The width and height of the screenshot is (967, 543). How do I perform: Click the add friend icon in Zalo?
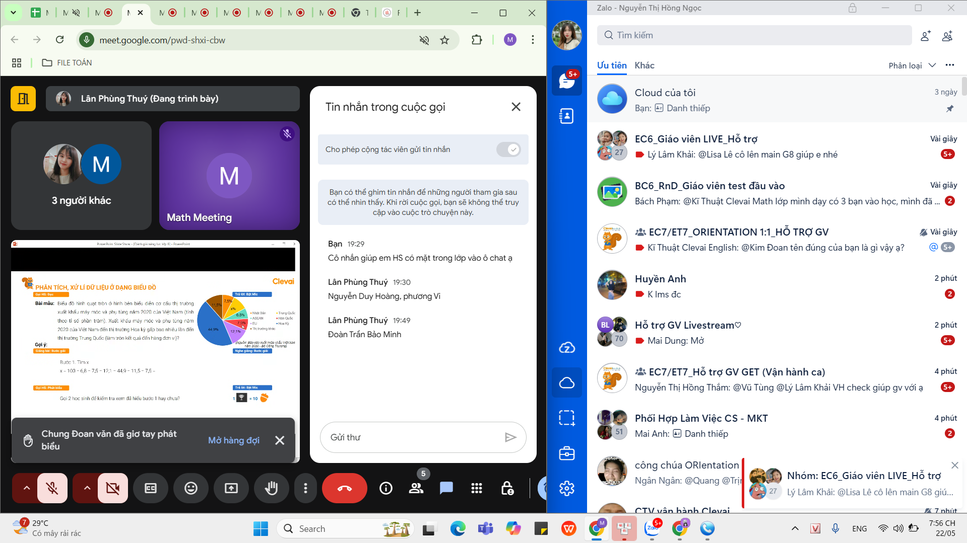(925, 36)
